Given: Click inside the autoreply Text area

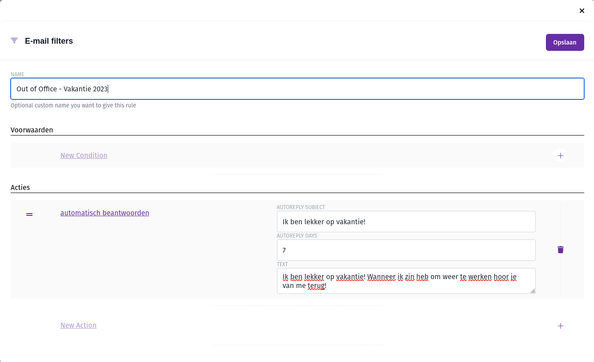Looking at the screenshot, I should [x=406, y=281].
